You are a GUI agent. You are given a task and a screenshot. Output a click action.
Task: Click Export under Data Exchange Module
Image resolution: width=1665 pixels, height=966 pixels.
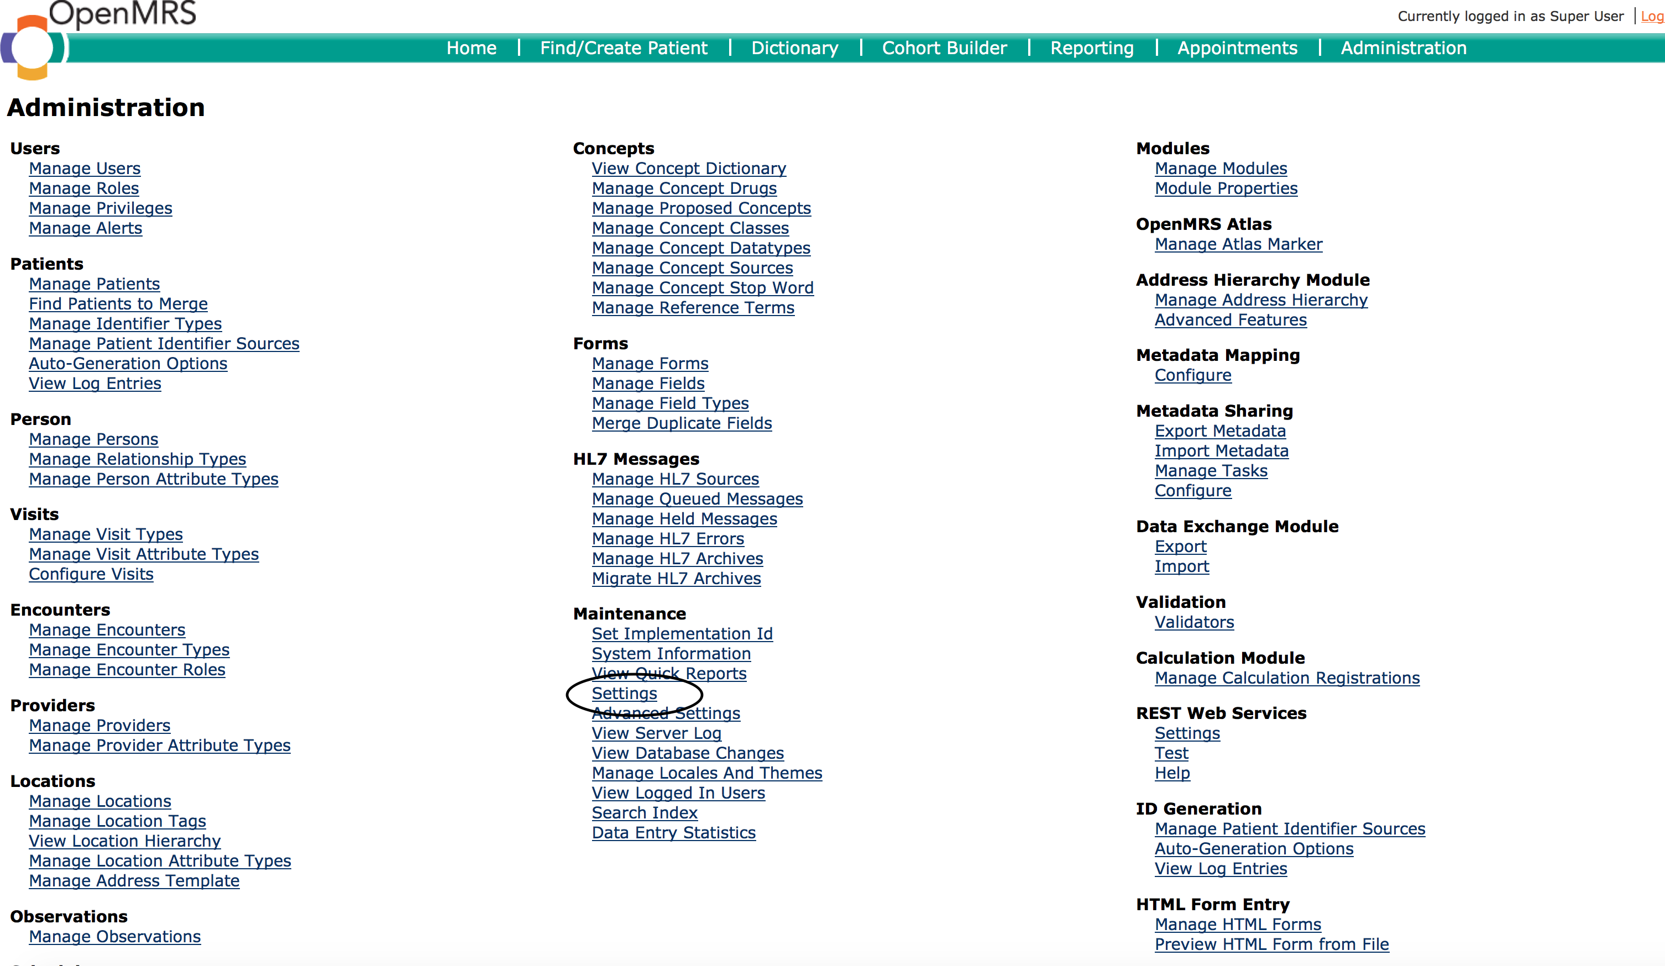1181,547
